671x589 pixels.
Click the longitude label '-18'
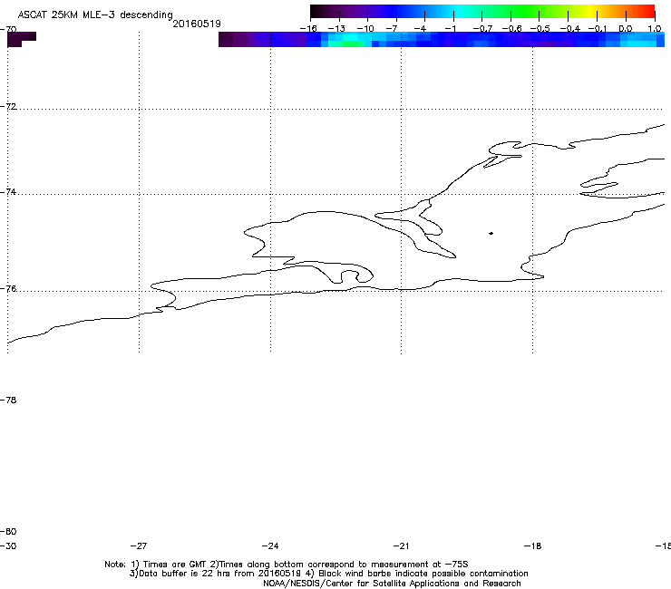[x=532, y=546]
